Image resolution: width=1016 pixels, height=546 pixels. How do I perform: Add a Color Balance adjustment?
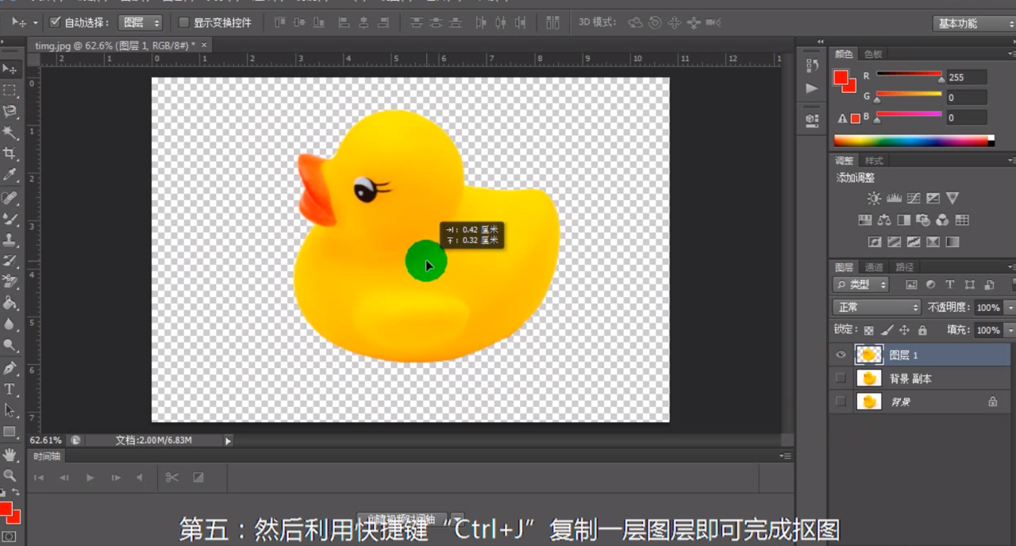[884, 220]
